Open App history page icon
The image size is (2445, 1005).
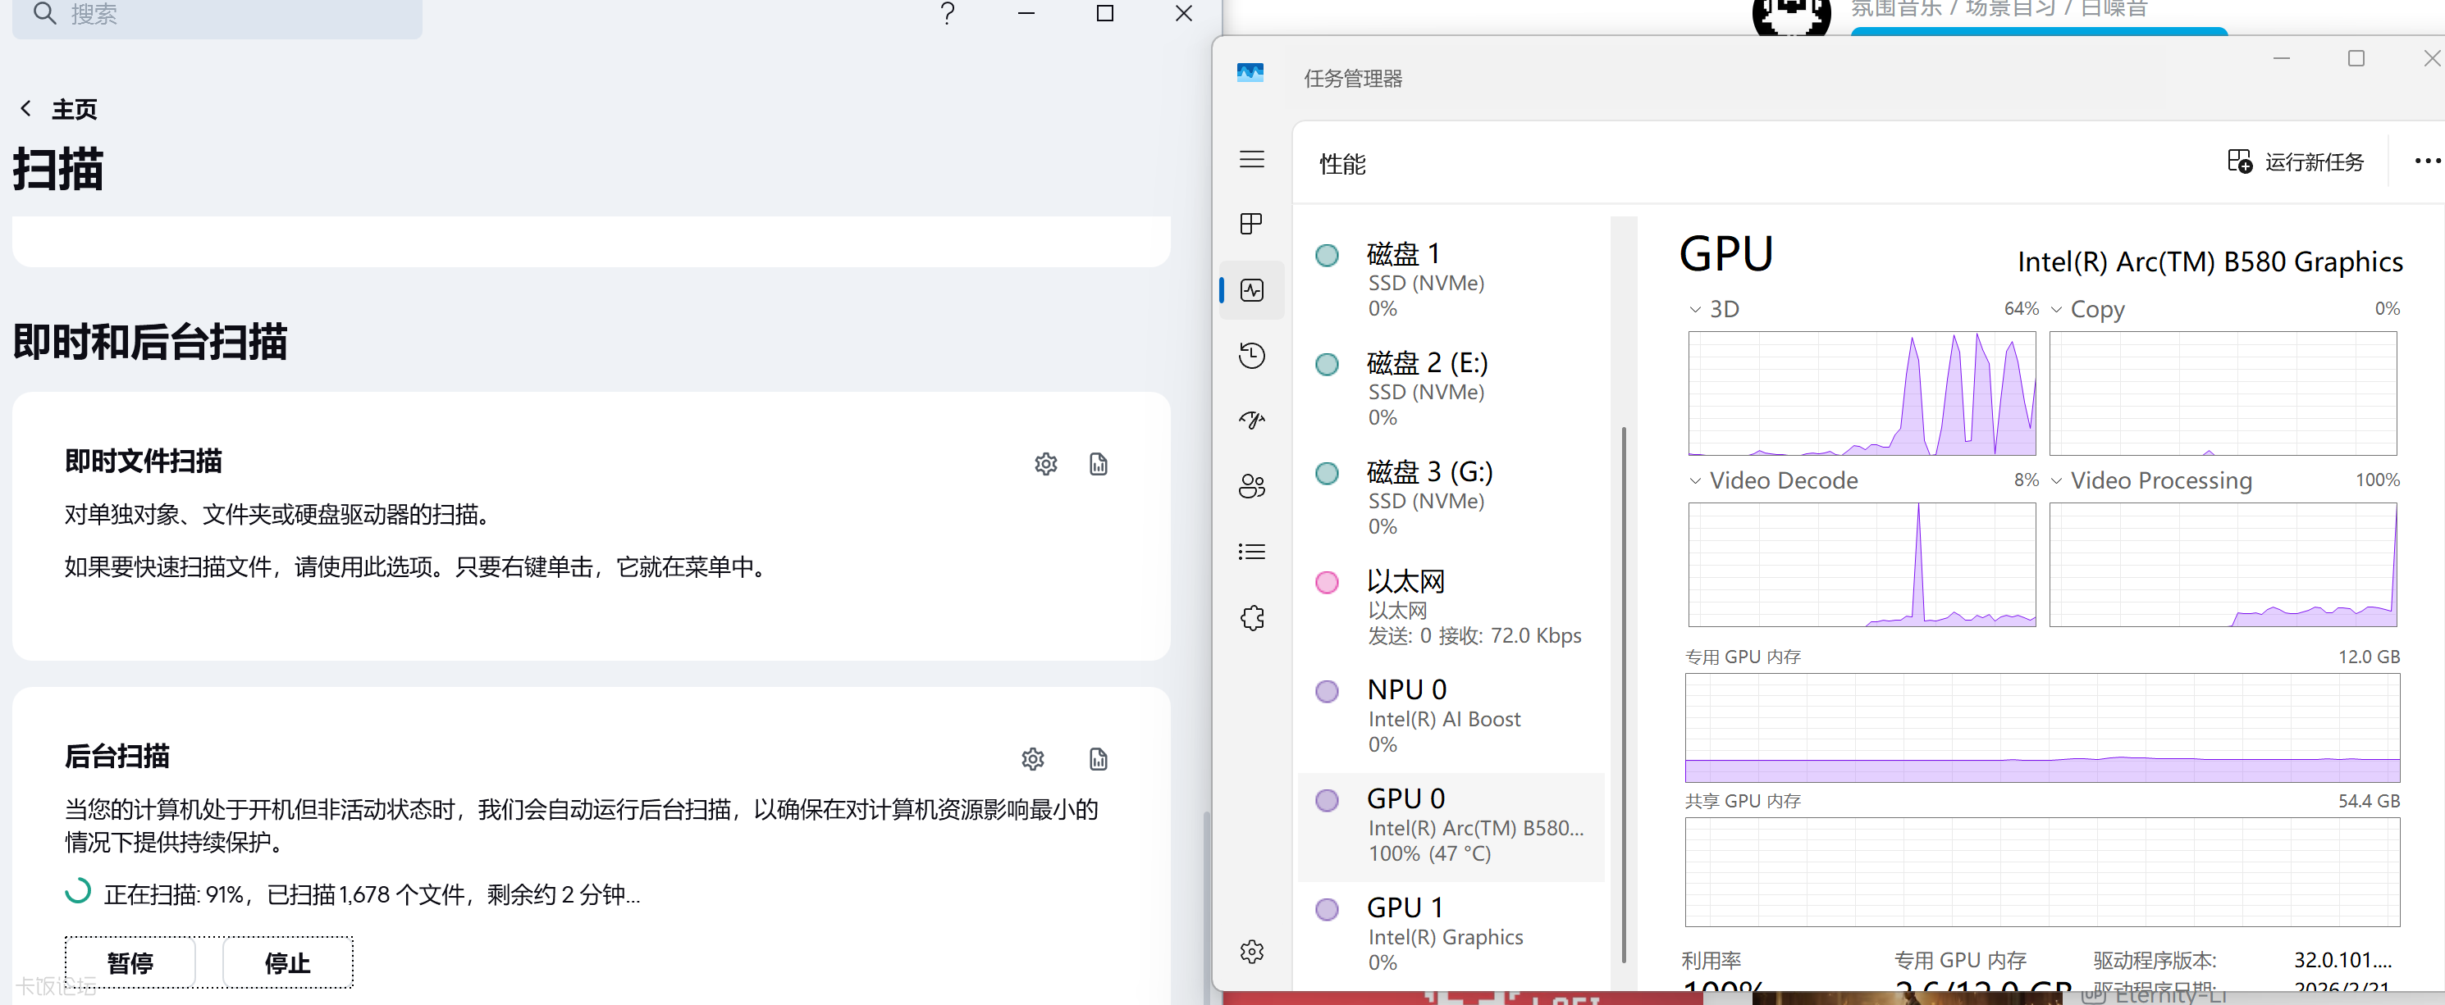coord(1252,356)
